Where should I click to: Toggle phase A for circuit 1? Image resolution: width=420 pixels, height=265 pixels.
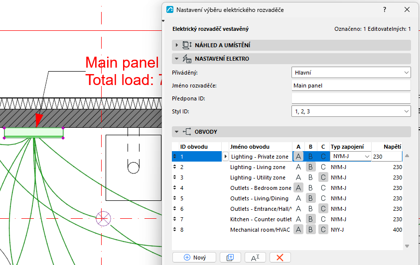click(x=298, y=157)
